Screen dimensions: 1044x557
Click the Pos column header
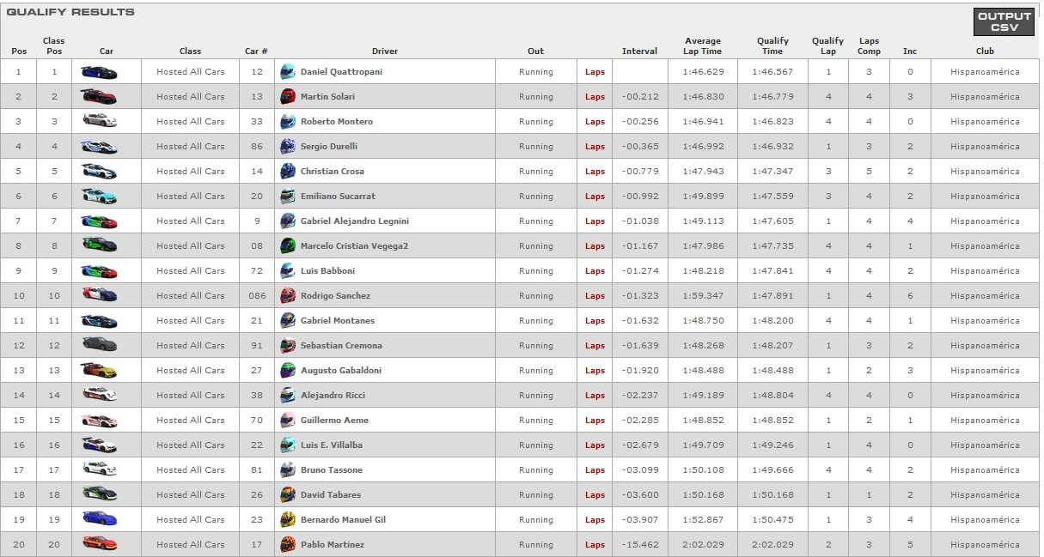pos(19,51)
